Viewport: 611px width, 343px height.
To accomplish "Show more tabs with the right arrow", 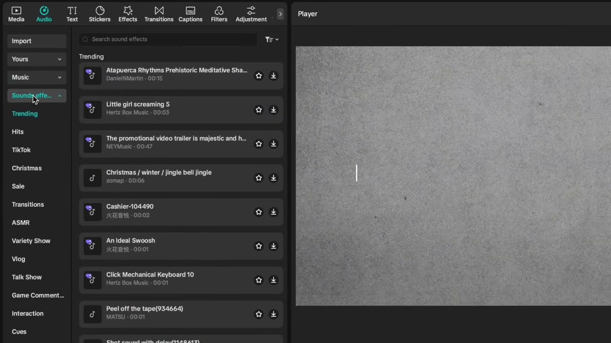I will pyautogui.click(x=280, y=14).
